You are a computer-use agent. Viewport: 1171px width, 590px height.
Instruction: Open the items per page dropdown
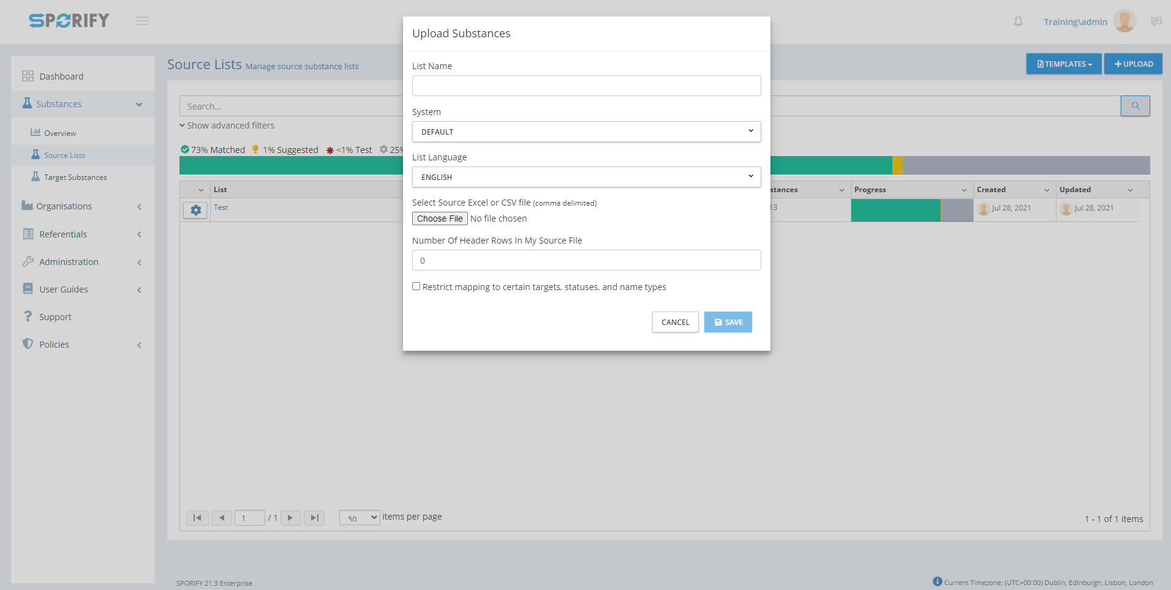(x=360, y=518)
